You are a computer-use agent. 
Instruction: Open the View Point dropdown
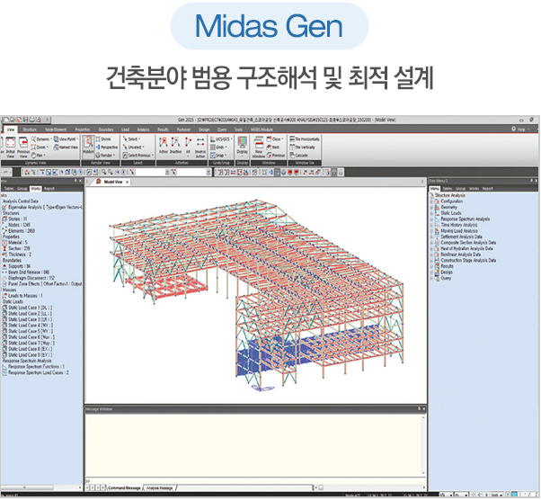[66, 139]
